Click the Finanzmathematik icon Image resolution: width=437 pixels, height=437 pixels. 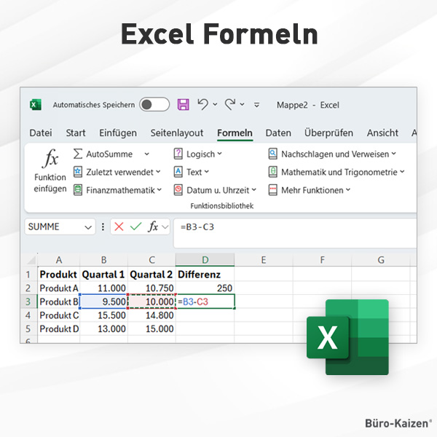pyautogui.click(x=78, y=190)
